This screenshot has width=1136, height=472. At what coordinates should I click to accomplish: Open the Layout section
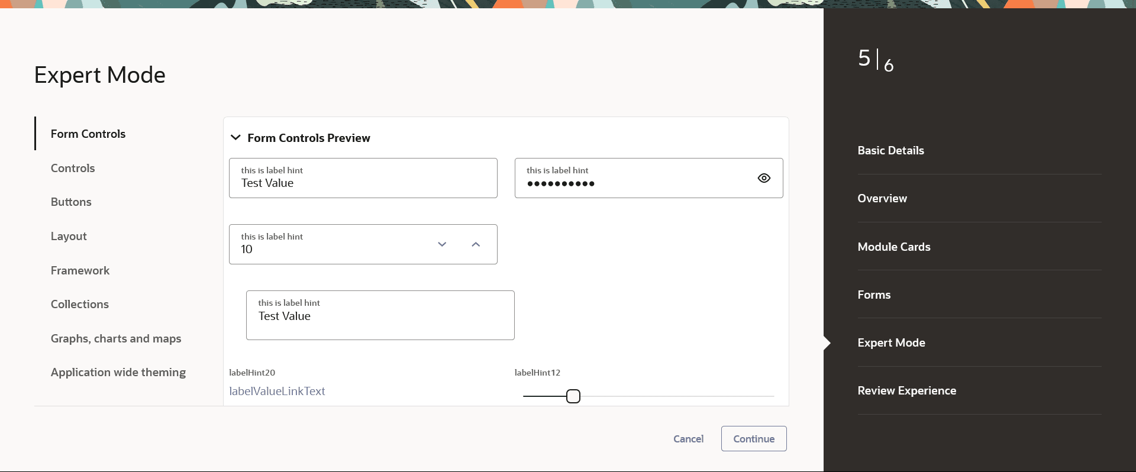tap(69, 236)
